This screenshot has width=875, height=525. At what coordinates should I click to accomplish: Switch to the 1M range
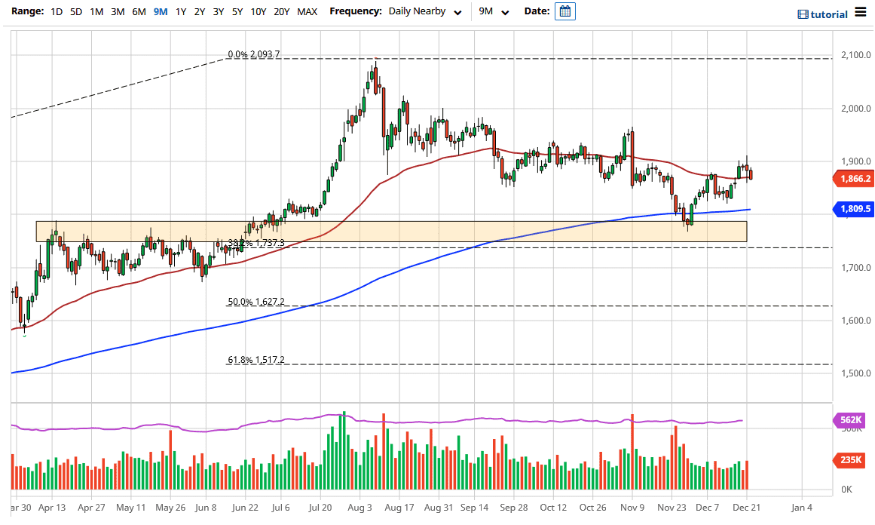click(x=96, y=12)
